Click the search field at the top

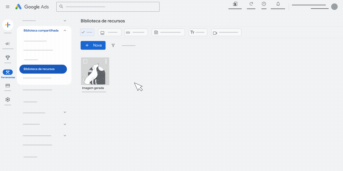(108, 7)
